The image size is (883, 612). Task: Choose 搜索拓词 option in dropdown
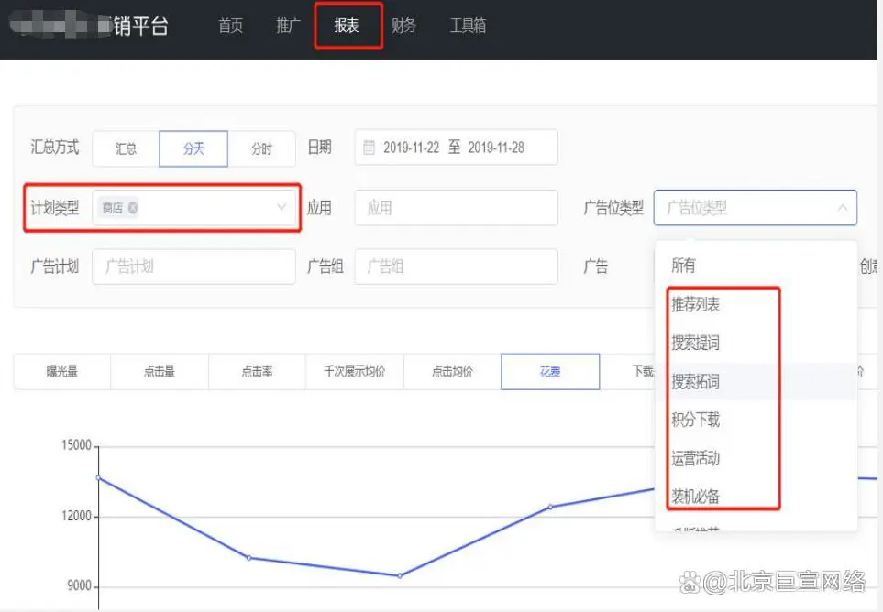tap(695, 381)
